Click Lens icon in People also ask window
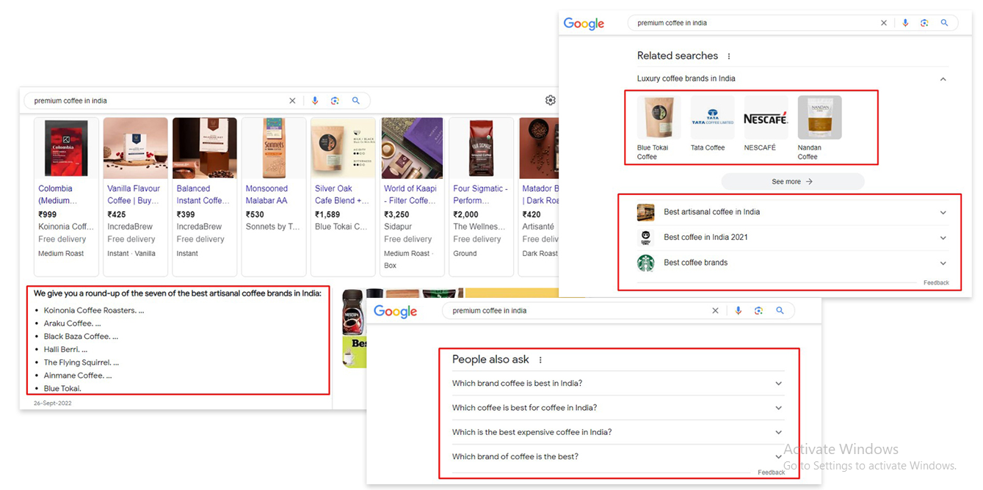 (759, 311)
